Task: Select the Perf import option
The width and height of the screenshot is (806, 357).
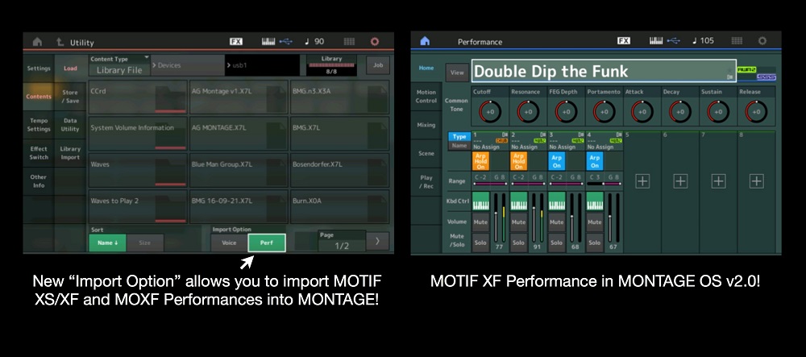Action: tap(266, 243)
